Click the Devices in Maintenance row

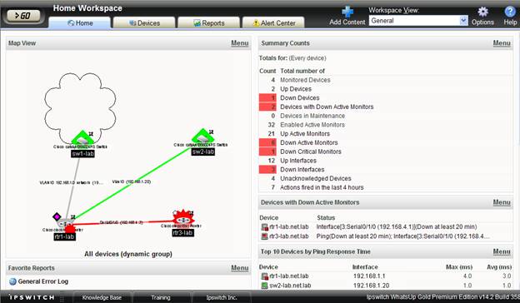pos(385,116)
